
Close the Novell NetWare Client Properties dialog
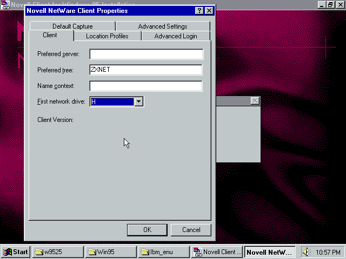tap(209, 11)
